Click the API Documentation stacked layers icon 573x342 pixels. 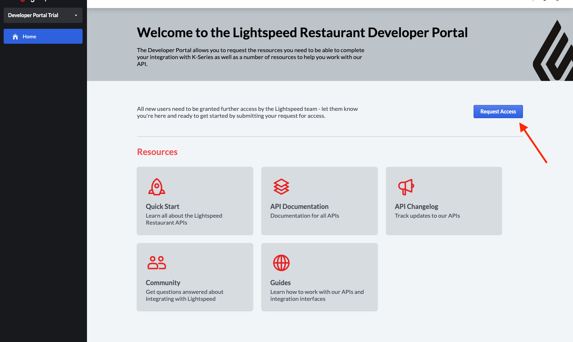click(281, 187)
